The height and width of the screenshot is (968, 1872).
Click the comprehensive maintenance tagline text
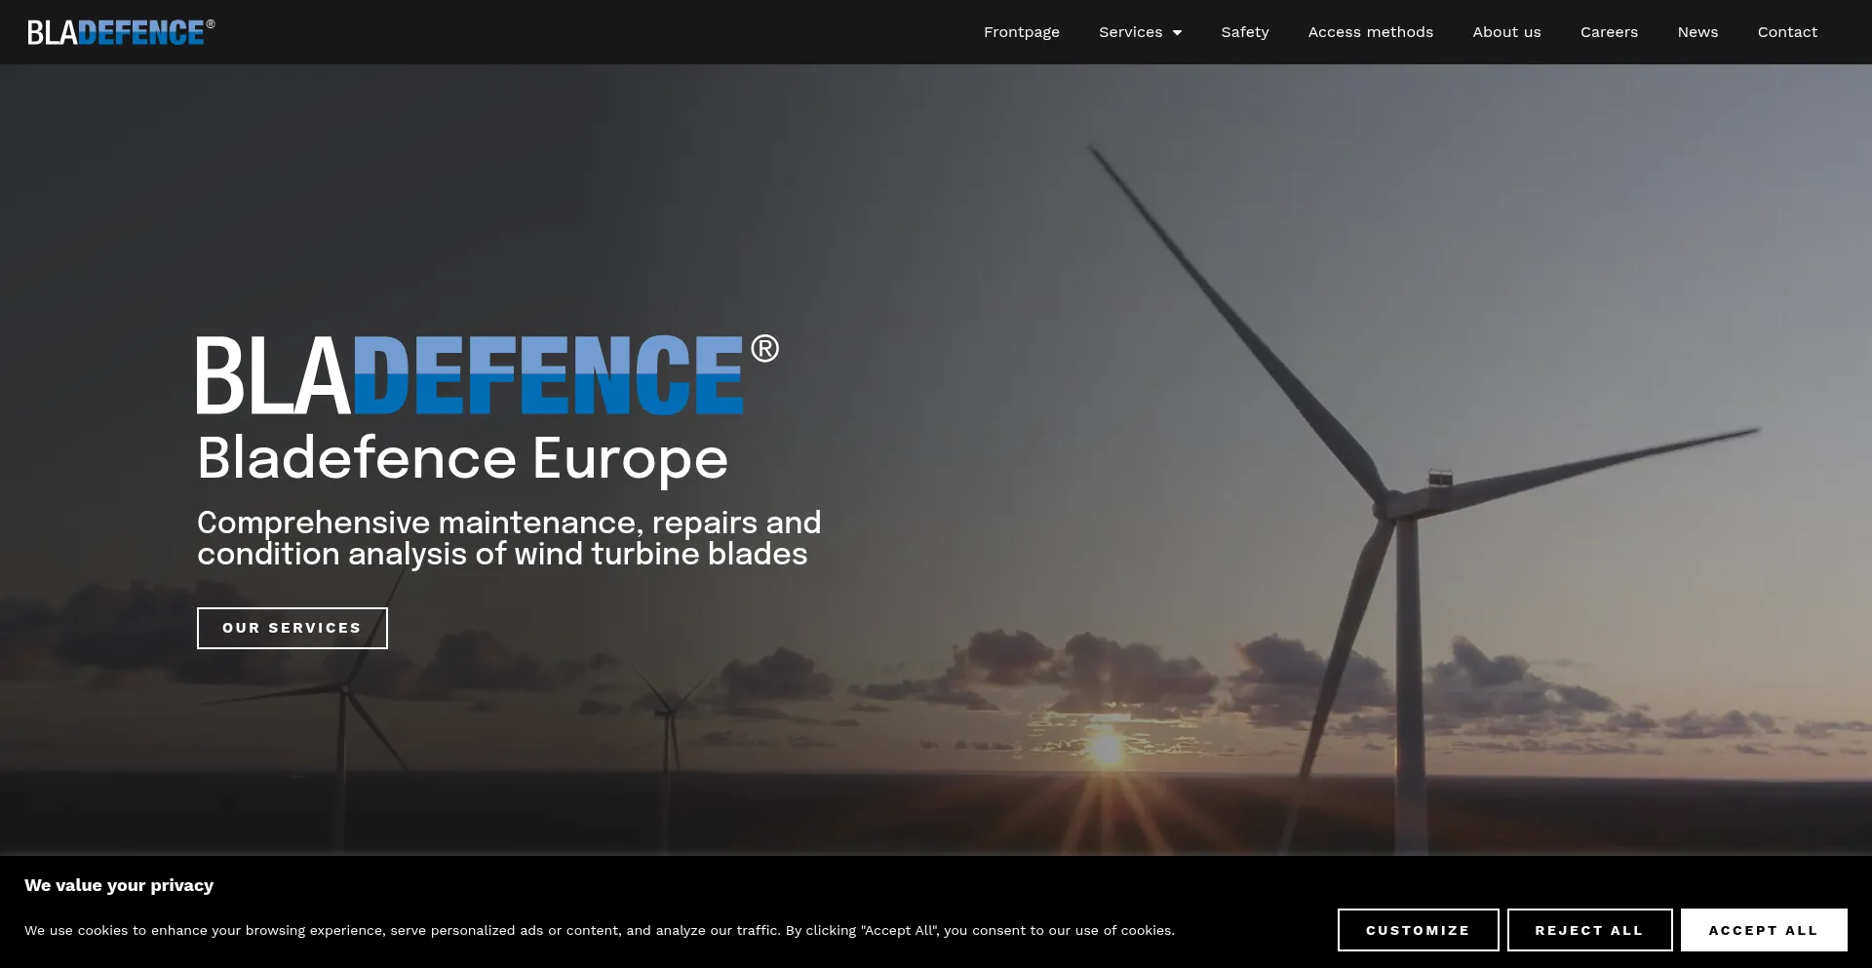508,538
